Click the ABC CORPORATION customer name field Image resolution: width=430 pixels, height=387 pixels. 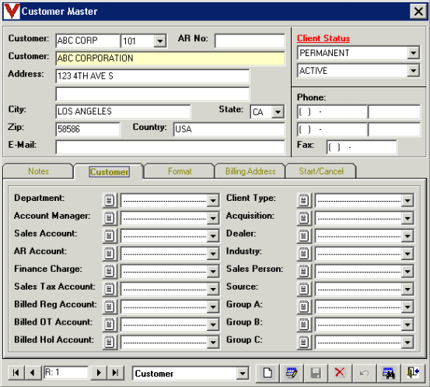point(170,58)
